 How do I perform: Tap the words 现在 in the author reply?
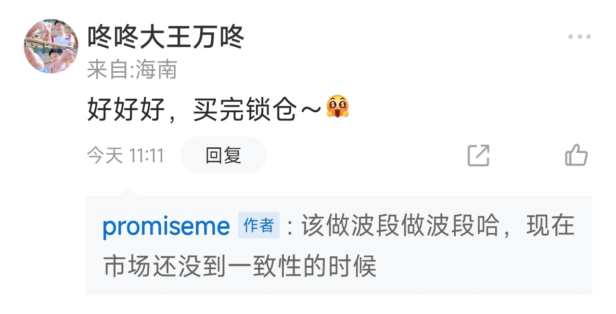(551, 226)
